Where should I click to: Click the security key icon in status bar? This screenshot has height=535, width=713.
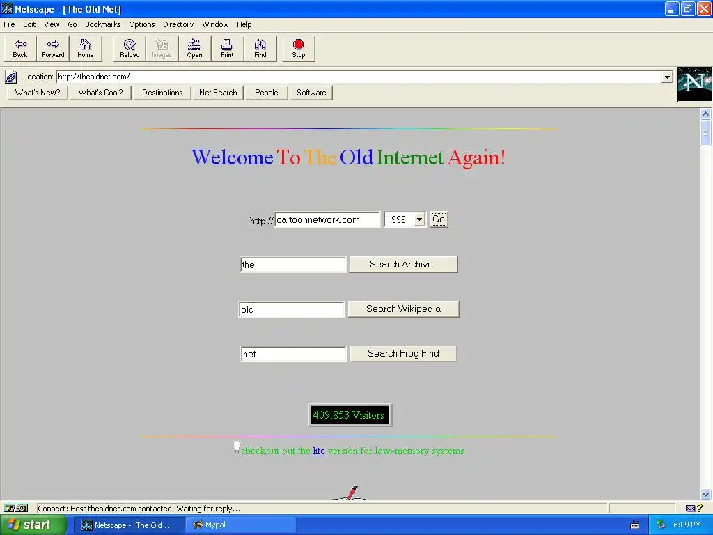coord(17,508)
